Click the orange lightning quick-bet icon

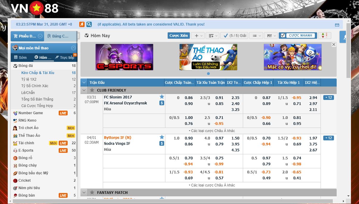(x=82, y=24)
